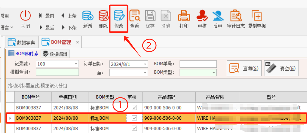Viewport: 307px width, 133px height.
Task: Toggle 审核 checkbox in third row
Action: pyautogui.click(x=134, y=128)
